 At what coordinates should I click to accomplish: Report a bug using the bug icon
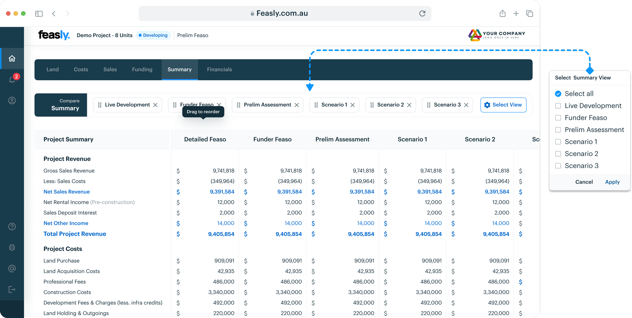[x=12, y=247]
